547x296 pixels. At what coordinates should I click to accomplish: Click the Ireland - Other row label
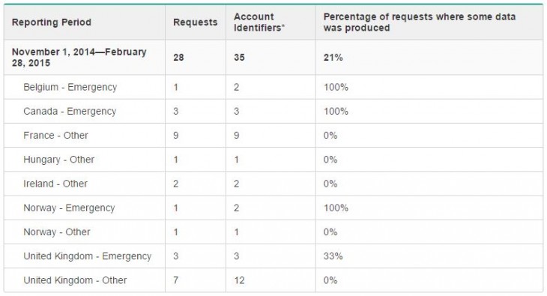coord(55,184)
